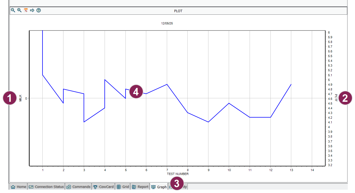This screenshot has width=355, height=193.
Task: Click the PCTF right axis label
Action: [336, 98]
